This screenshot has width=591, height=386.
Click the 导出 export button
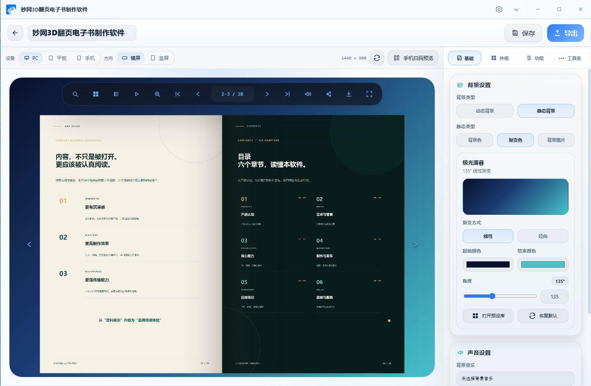coord(566,33)
